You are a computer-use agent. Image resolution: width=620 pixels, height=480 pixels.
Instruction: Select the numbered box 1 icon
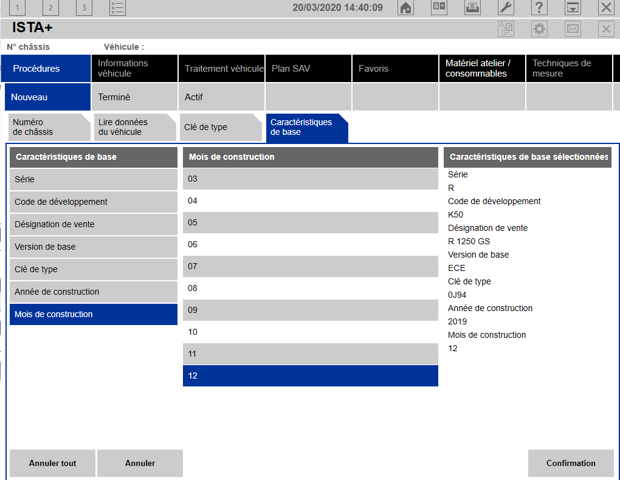(18, 8)
